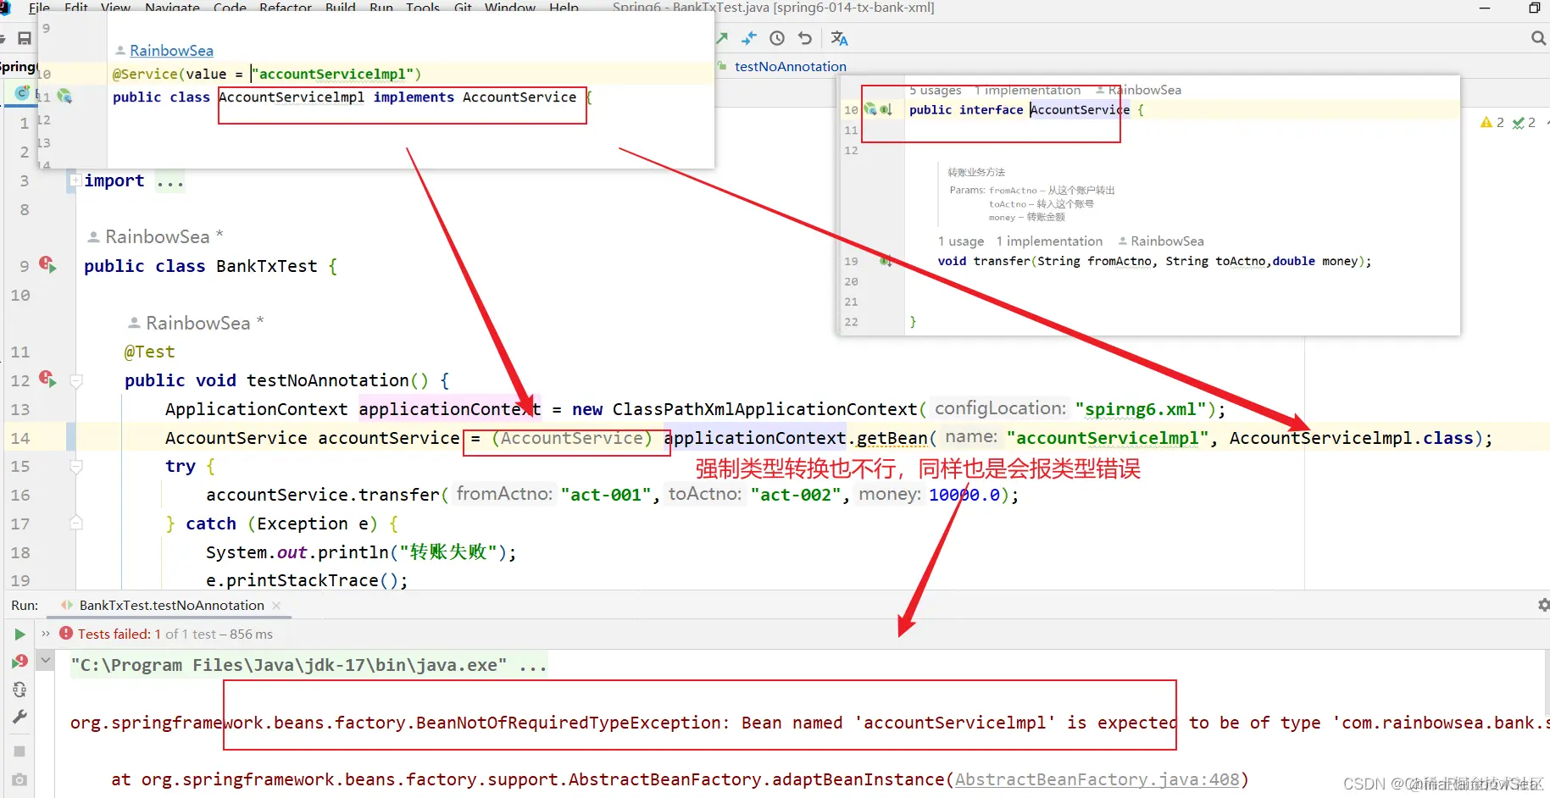Click AccountServicelmpl.class argument in getBean

pos(1351,438)
